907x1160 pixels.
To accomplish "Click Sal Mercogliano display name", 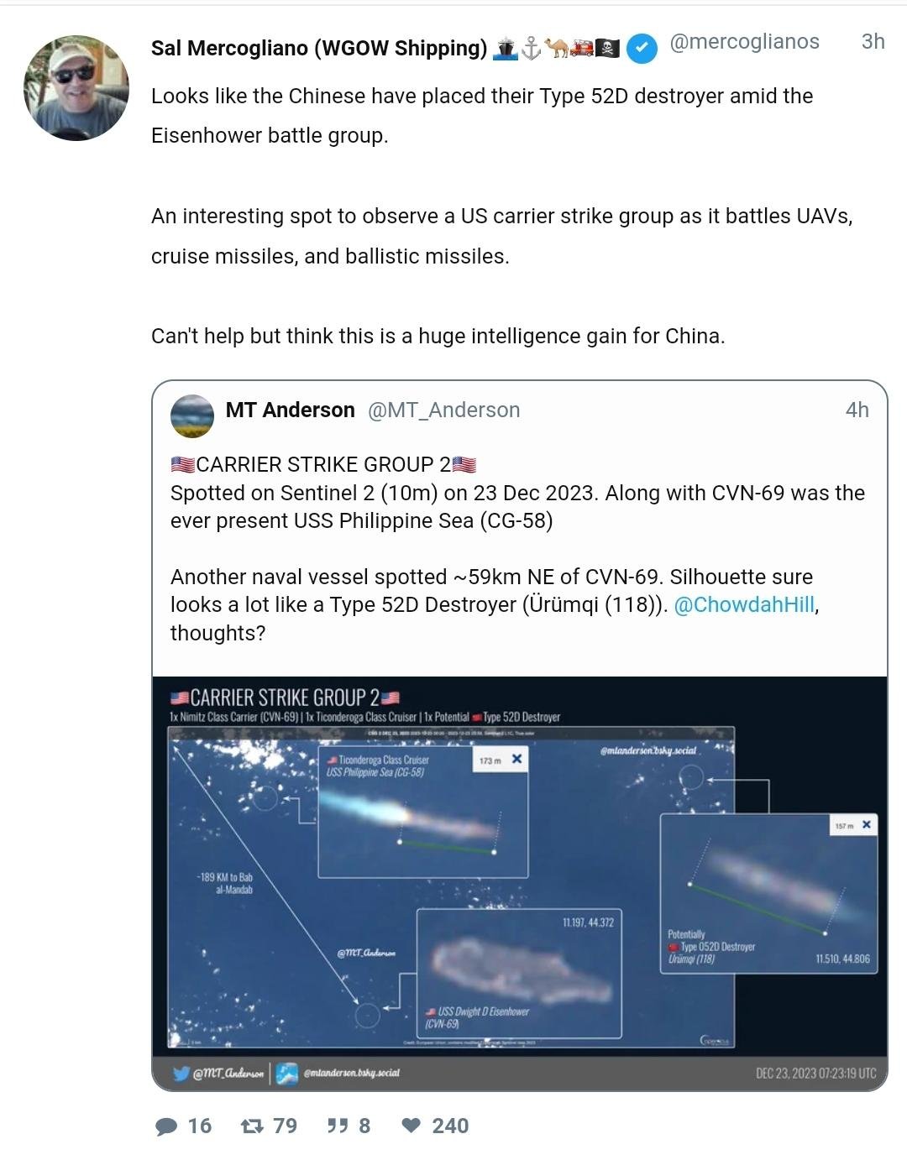I will tap(318, 48).
